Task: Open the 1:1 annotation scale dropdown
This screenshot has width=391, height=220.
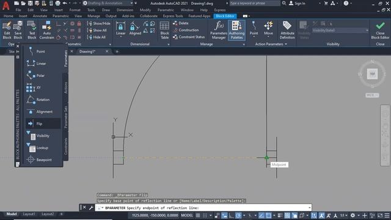Action: pos(343,215)
